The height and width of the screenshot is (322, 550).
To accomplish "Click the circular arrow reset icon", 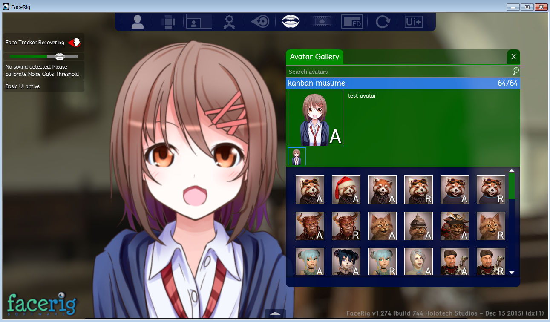I will pyautogui.click(x=383, y=21).
